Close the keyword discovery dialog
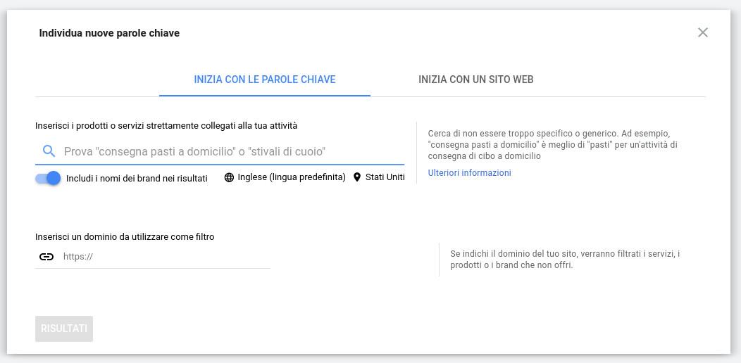This screenshot has height=363, width=741. click(702, 32)
